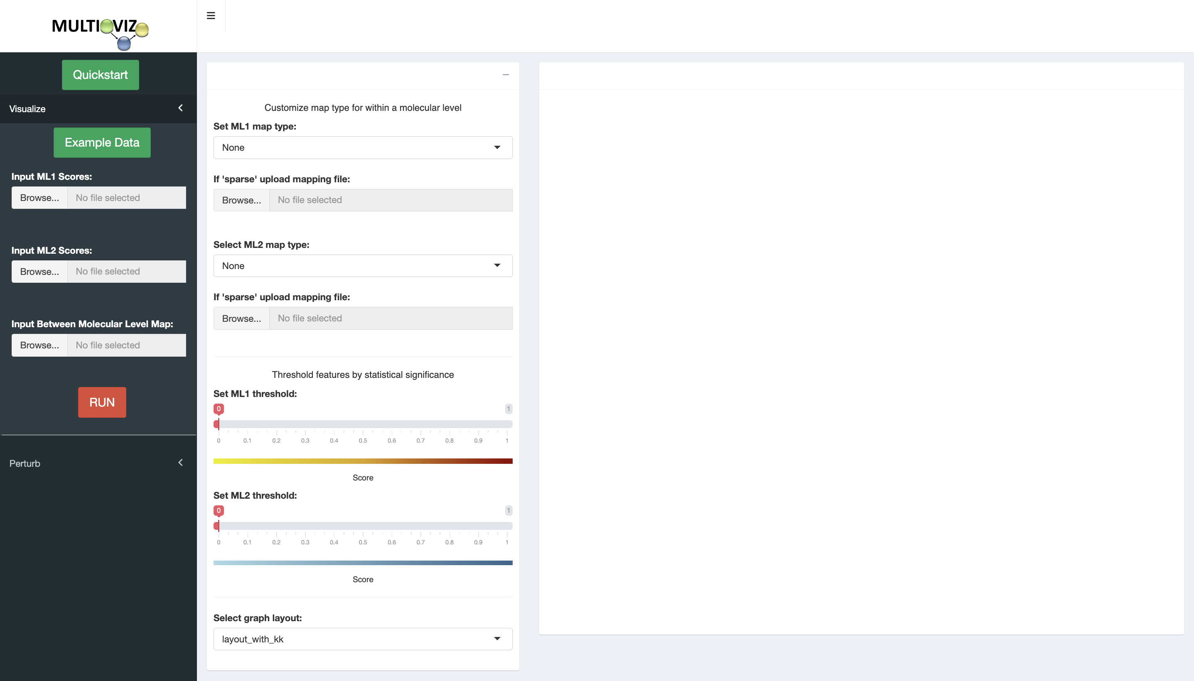Click Quickstart button in sidebar
Image resolution: width=1194 pixels, height=681 pixels.
tap(99, 75)
